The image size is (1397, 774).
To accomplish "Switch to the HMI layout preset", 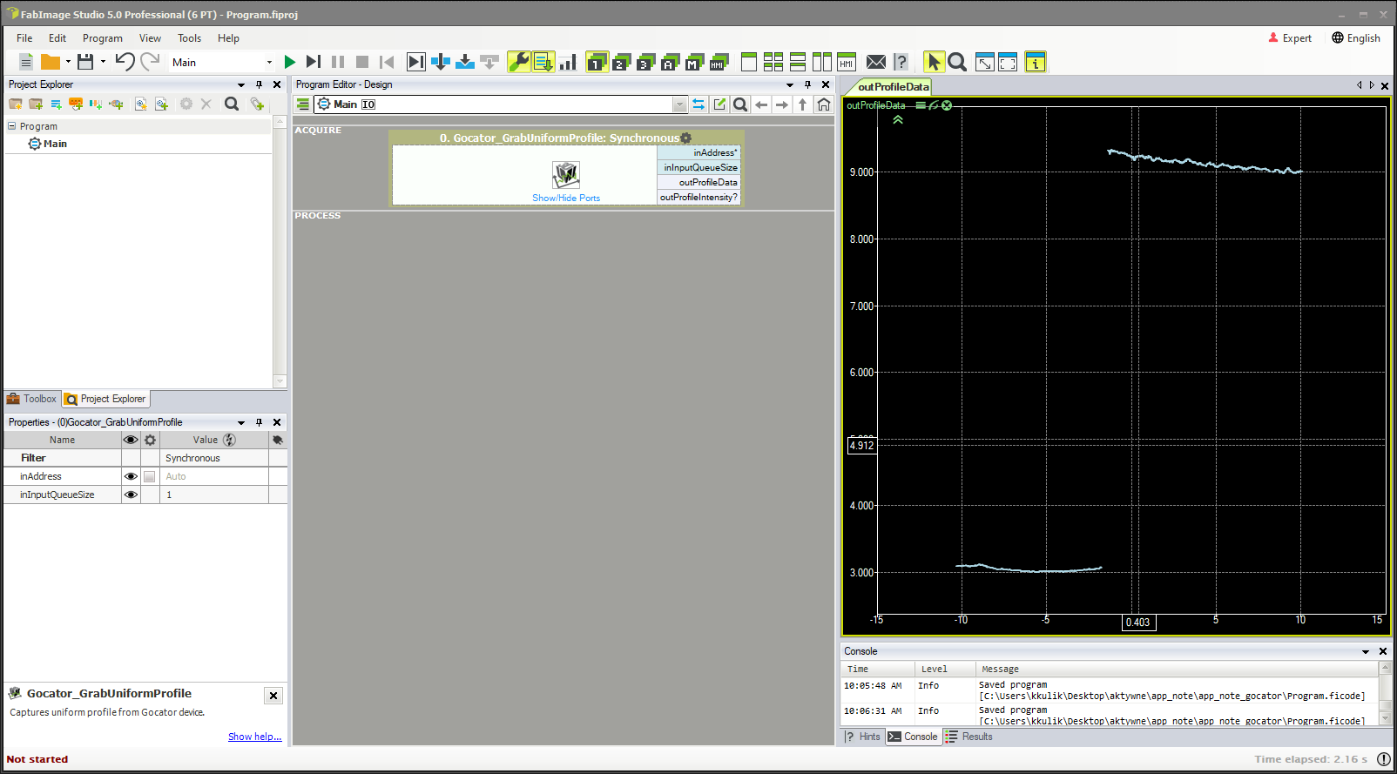I will [719, 62].
